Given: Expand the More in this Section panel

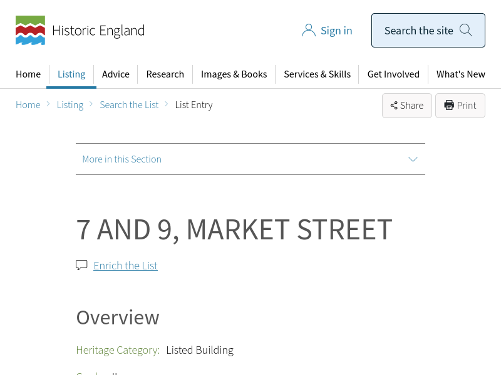Looking at the screenshot, I should 250,159.
